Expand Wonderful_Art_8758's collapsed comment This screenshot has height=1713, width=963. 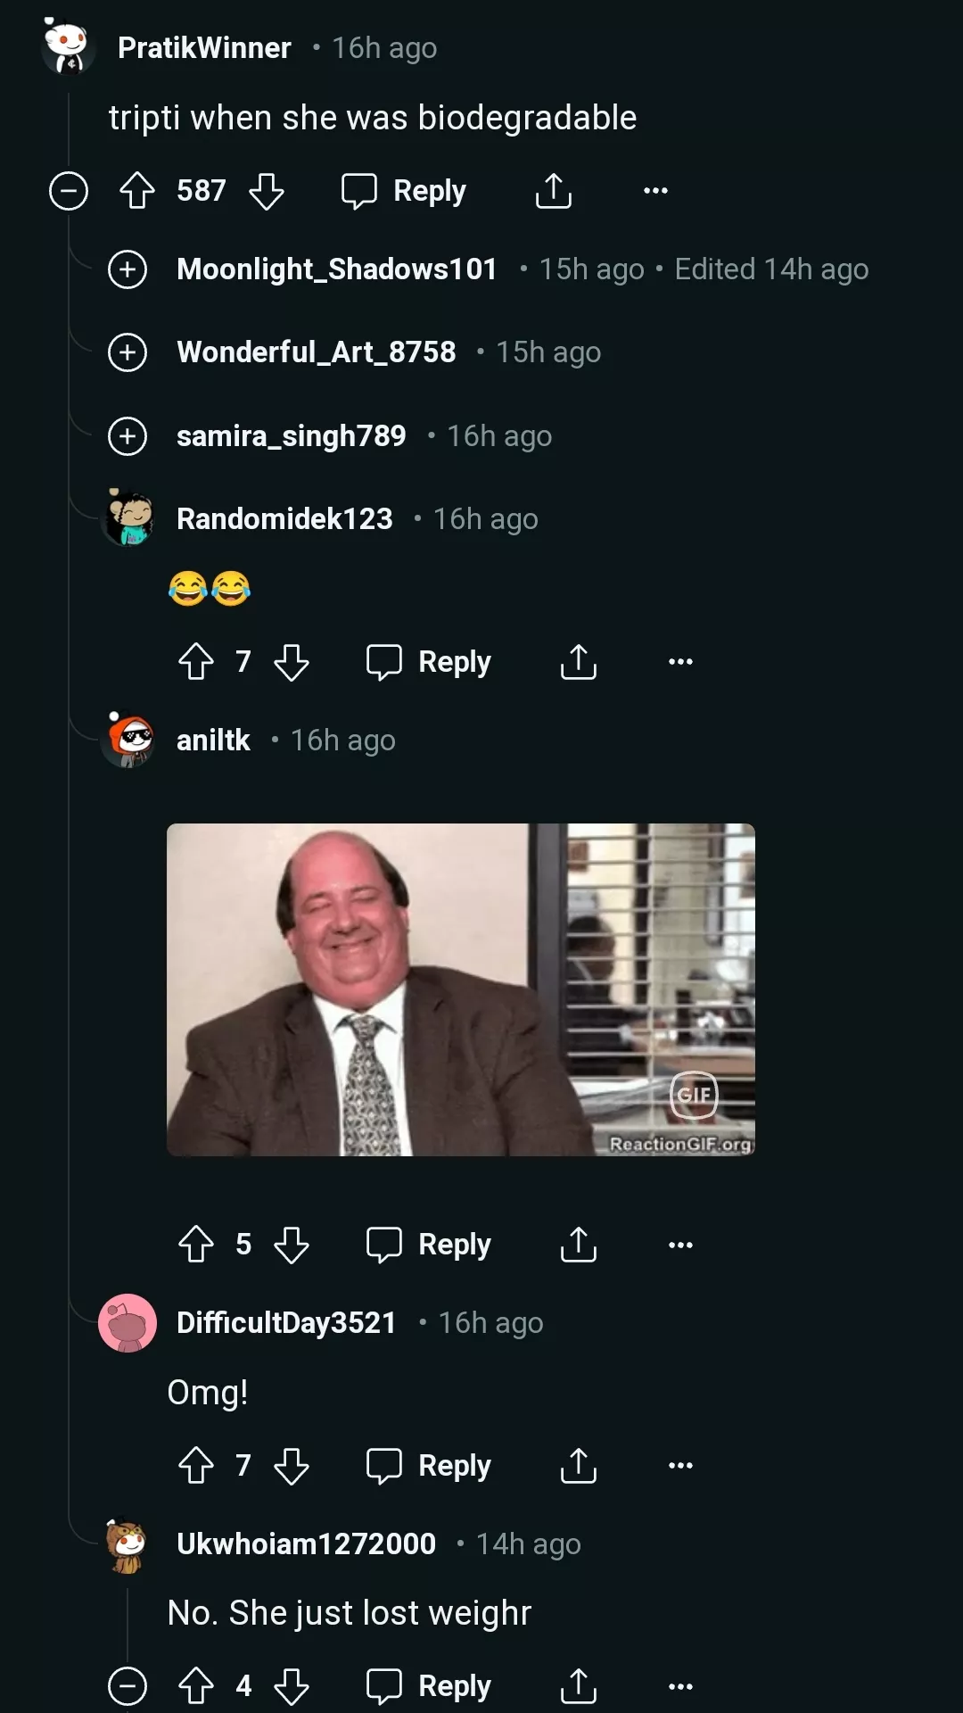click(x=128, y=352)
